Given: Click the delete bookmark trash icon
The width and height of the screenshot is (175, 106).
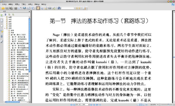Looking at the screenshot, I should click(6, 15).
